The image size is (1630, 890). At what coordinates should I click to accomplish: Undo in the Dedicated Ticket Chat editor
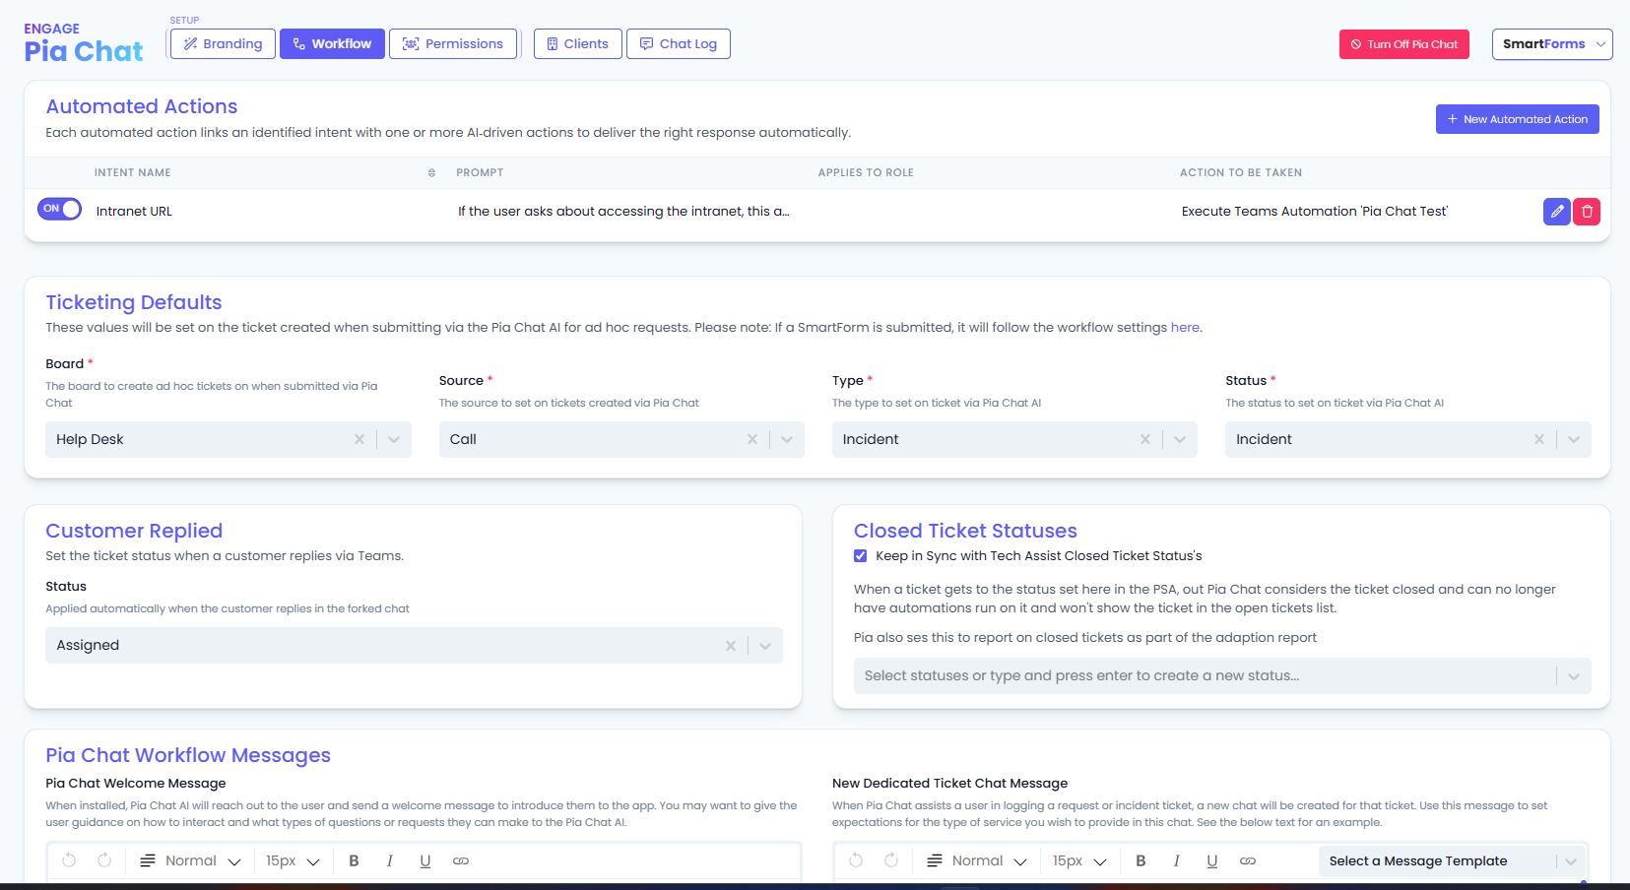(x=856, y=860)
